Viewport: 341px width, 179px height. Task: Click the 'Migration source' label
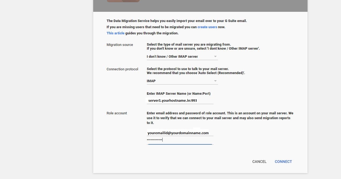120,45
